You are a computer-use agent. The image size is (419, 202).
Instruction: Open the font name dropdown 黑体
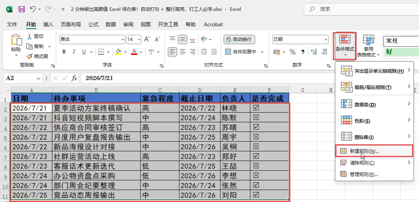(123, 39)
